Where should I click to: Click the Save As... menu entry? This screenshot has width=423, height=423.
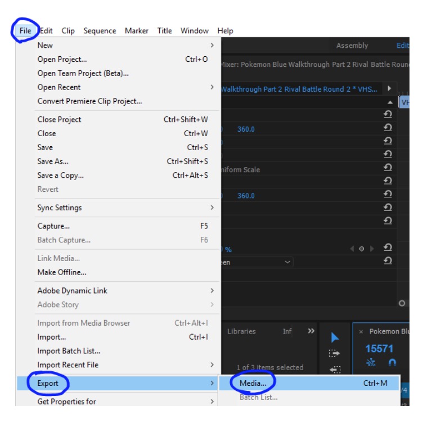click(x=53, y=161)
